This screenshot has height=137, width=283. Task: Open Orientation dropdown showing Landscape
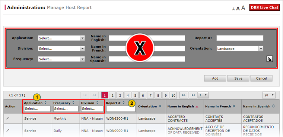tap(240, 49)
